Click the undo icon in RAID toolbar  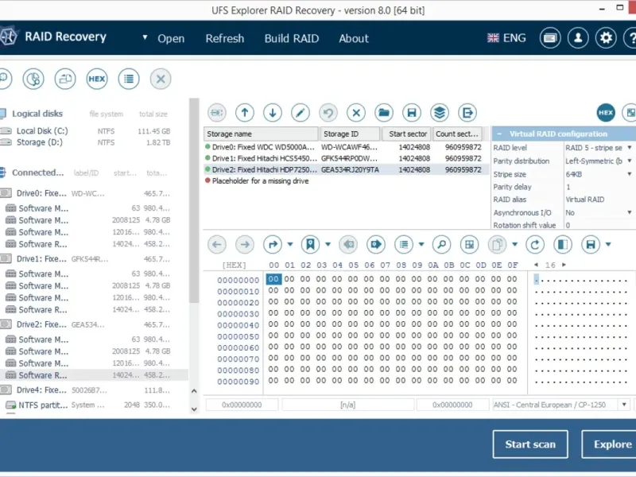(x=328, y=113)
